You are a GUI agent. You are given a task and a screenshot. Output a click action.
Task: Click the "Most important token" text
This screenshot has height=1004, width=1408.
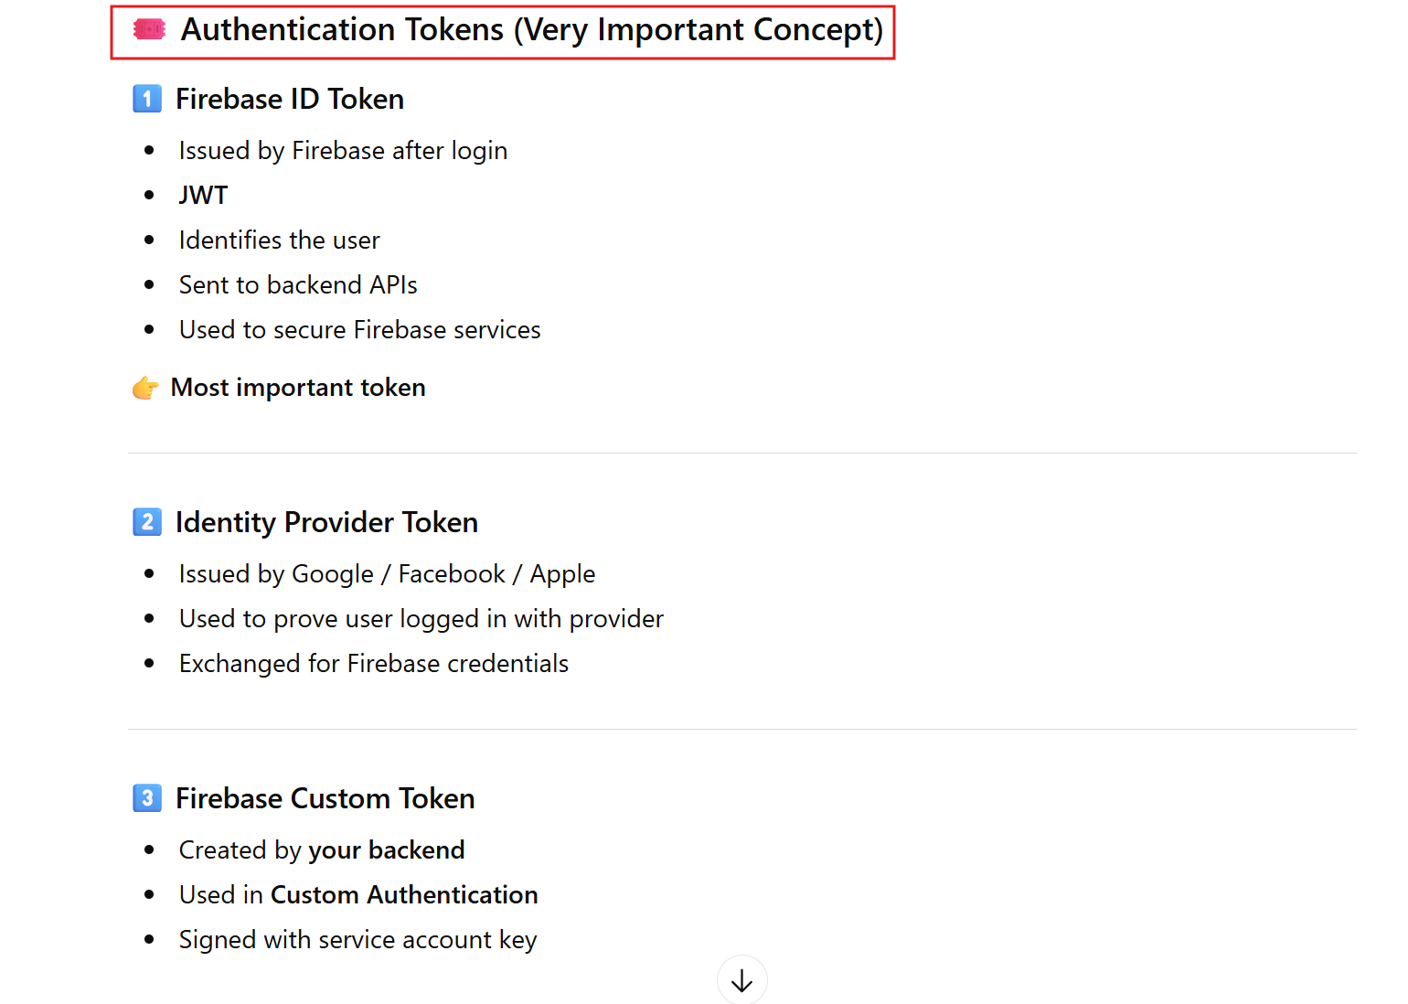pos(297,388)
